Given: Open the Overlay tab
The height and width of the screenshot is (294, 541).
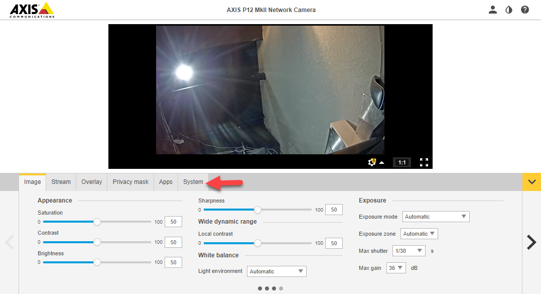Looking at the screenshot, I should [92, 182].
